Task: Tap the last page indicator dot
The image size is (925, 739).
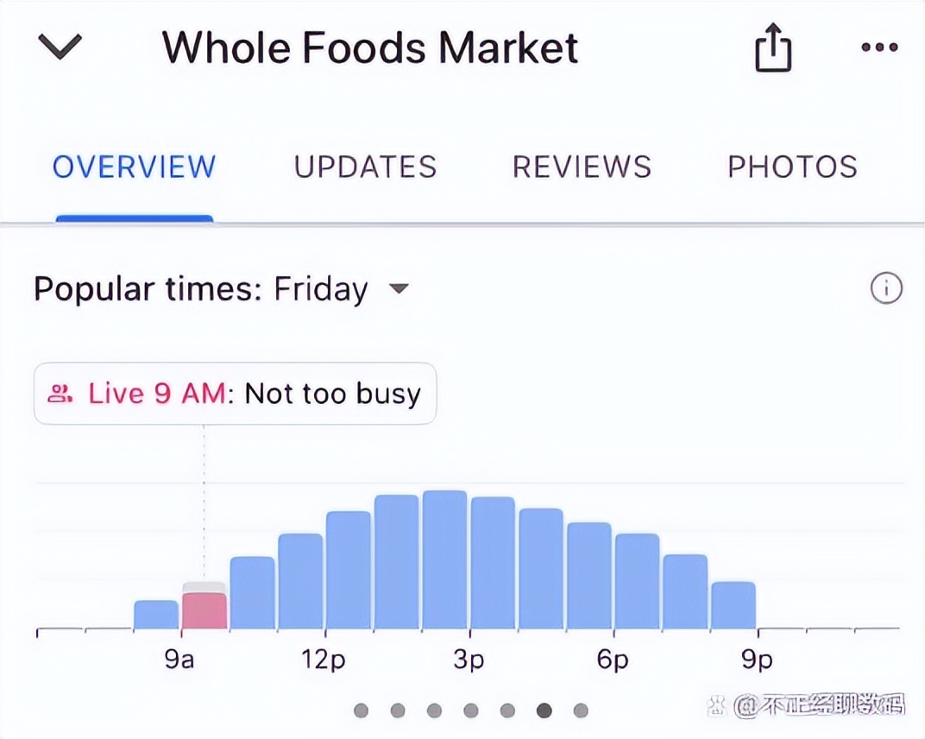Action: [x=581, y=711]
